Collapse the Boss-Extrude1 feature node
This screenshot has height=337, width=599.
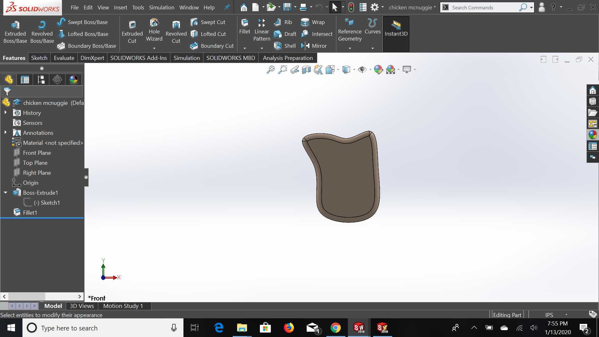tap(5, 193)
